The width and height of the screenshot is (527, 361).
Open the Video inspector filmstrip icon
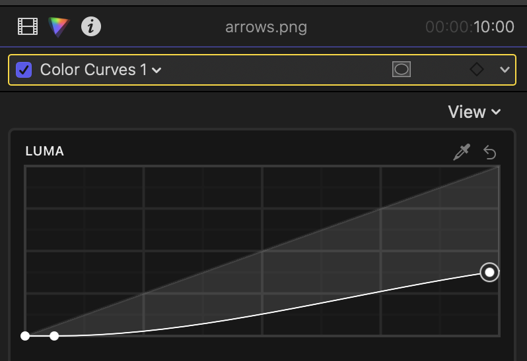28,27
